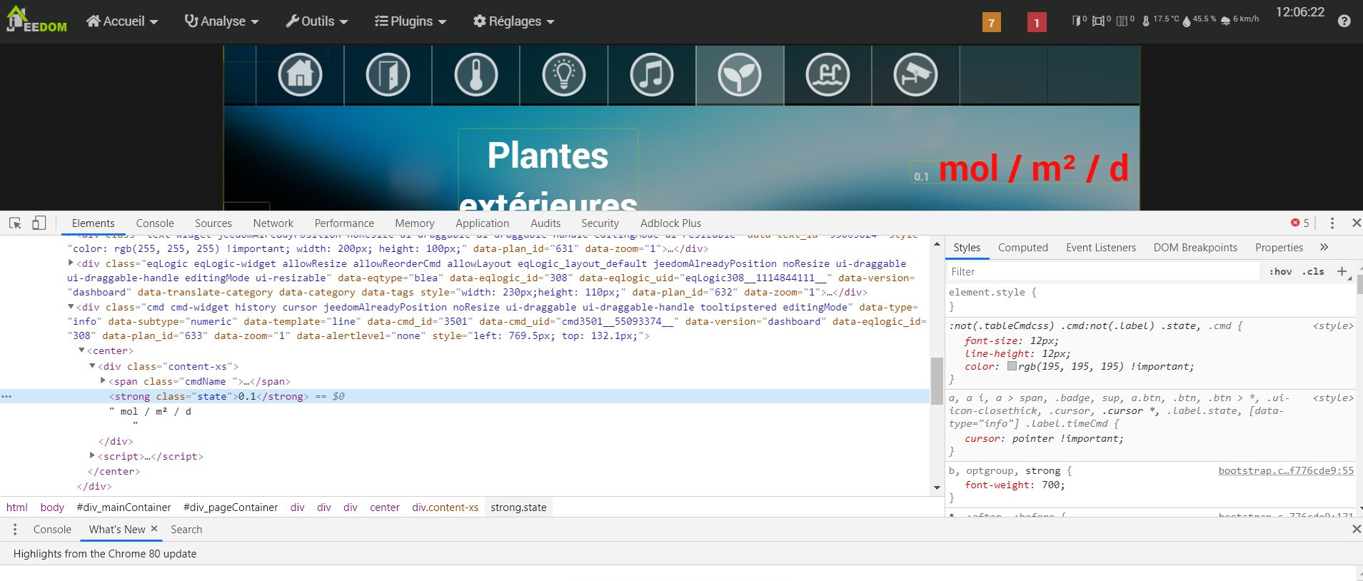This screenshot has height=581, width=1363.
Task: Click the orange 7 messages badge
Action: pos(991,22)
